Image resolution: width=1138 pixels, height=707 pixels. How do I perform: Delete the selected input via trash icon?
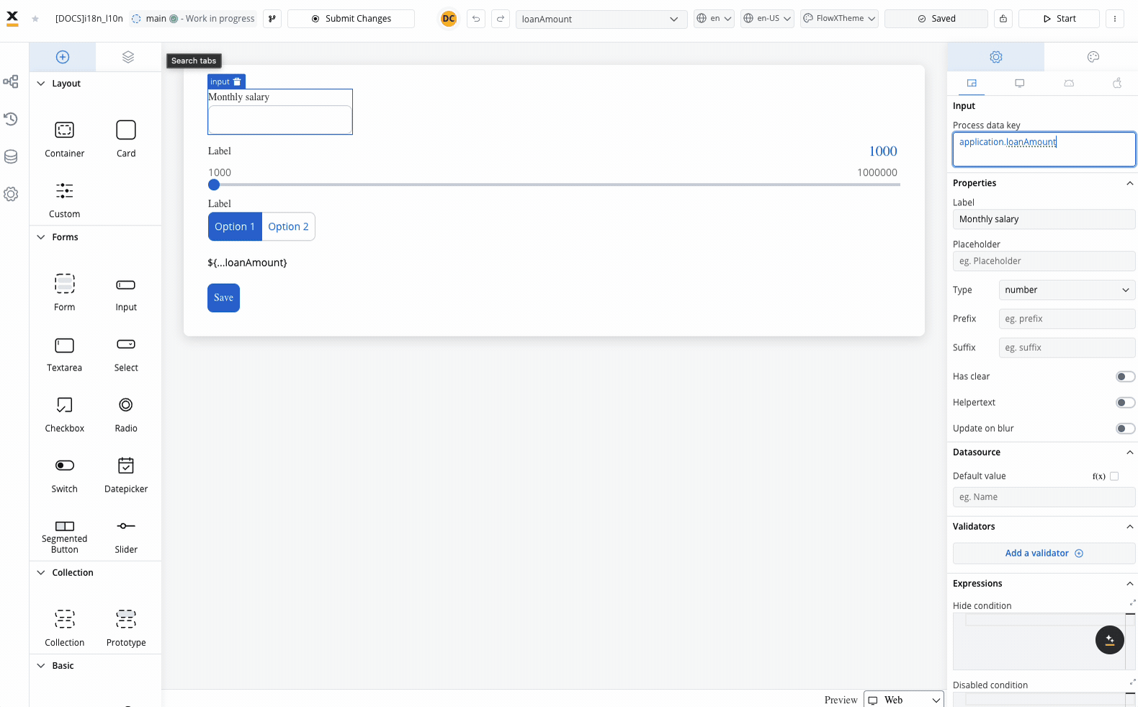pyautogui.click(x=237, y=81)
